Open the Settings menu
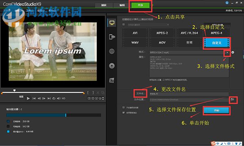Screen dimensions: 244x146 (41, 11)
